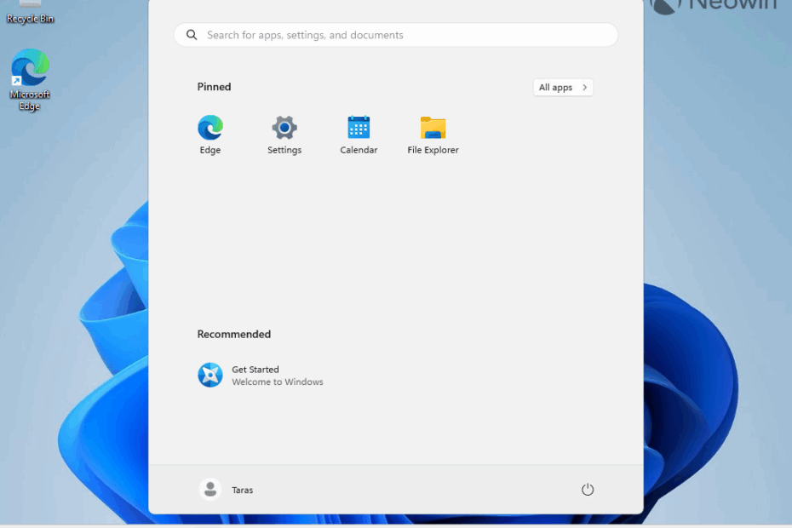792x528 pixels.
Task: Open the Welcome to Windows recommendation
Action: click(278, 382)
